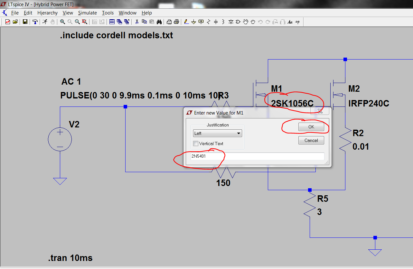
Task: Open the Simulate menu
Action: 87,13
